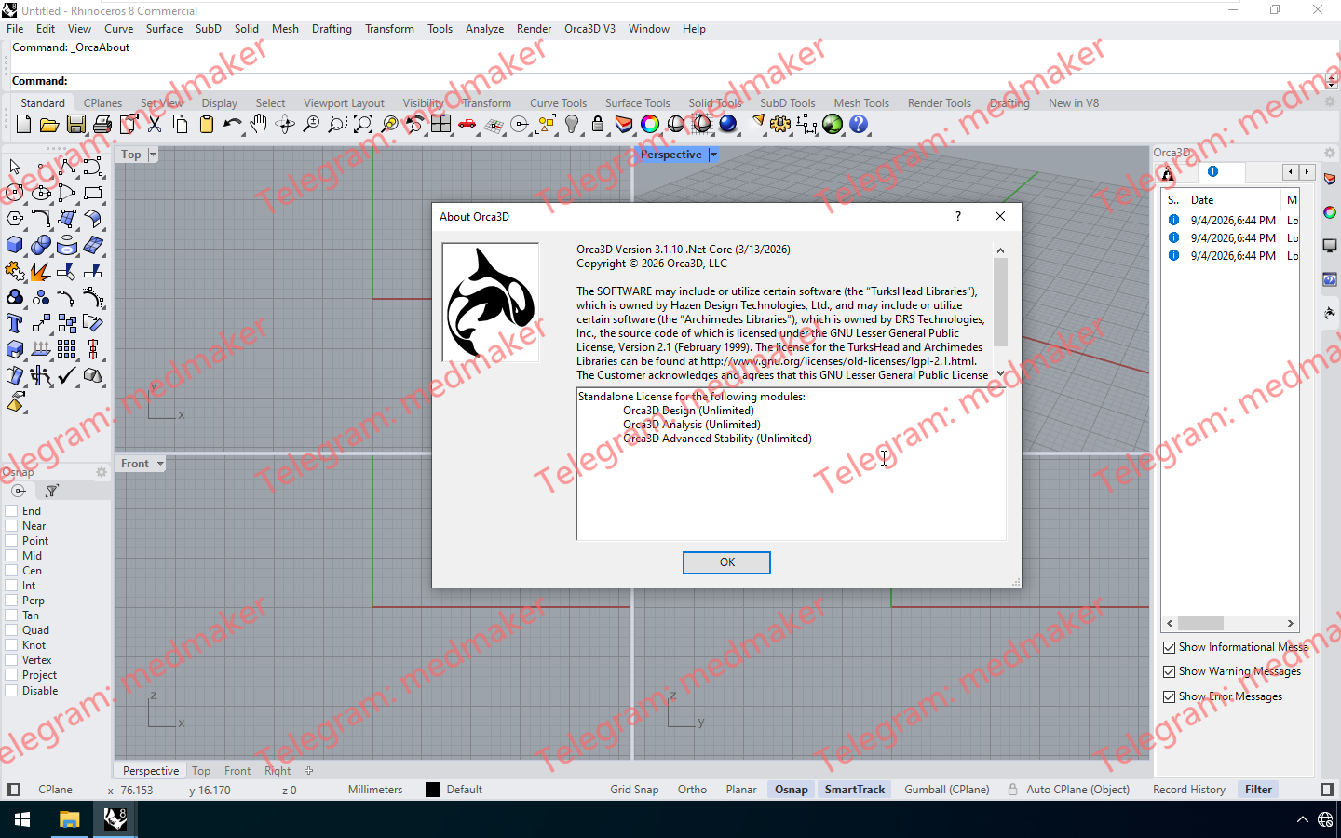Open Windows Start menu
This screenshot has width=1341, height=838.
click(x=22, y=819)
